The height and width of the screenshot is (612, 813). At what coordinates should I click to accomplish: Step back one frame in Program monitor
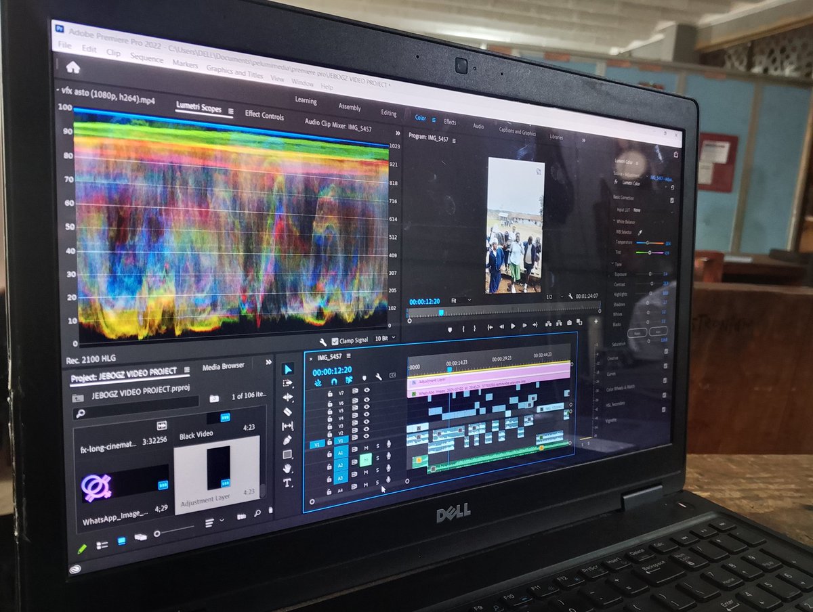pyautogui.click(x=502, y=326)
